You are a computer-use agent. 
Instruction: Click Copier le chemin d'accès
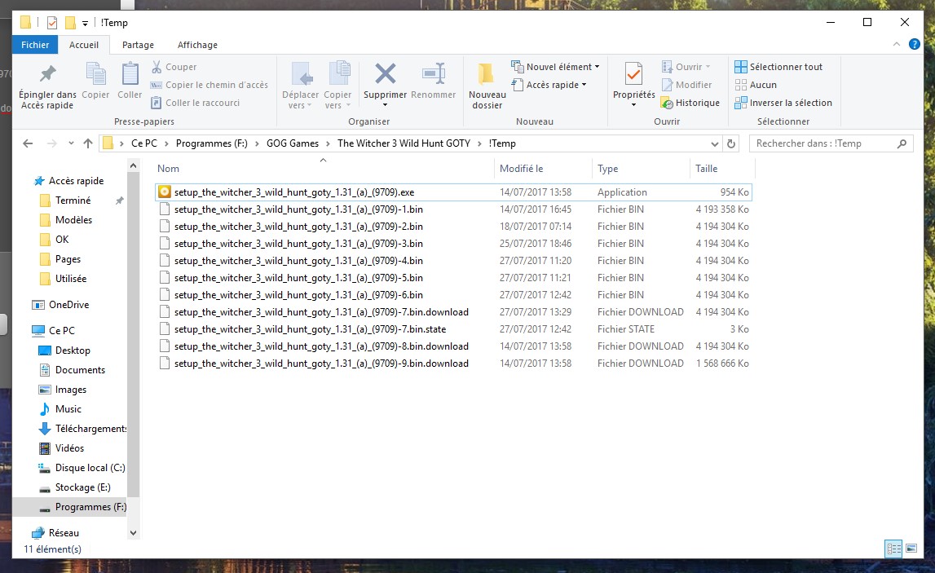(x=209, y=85)
